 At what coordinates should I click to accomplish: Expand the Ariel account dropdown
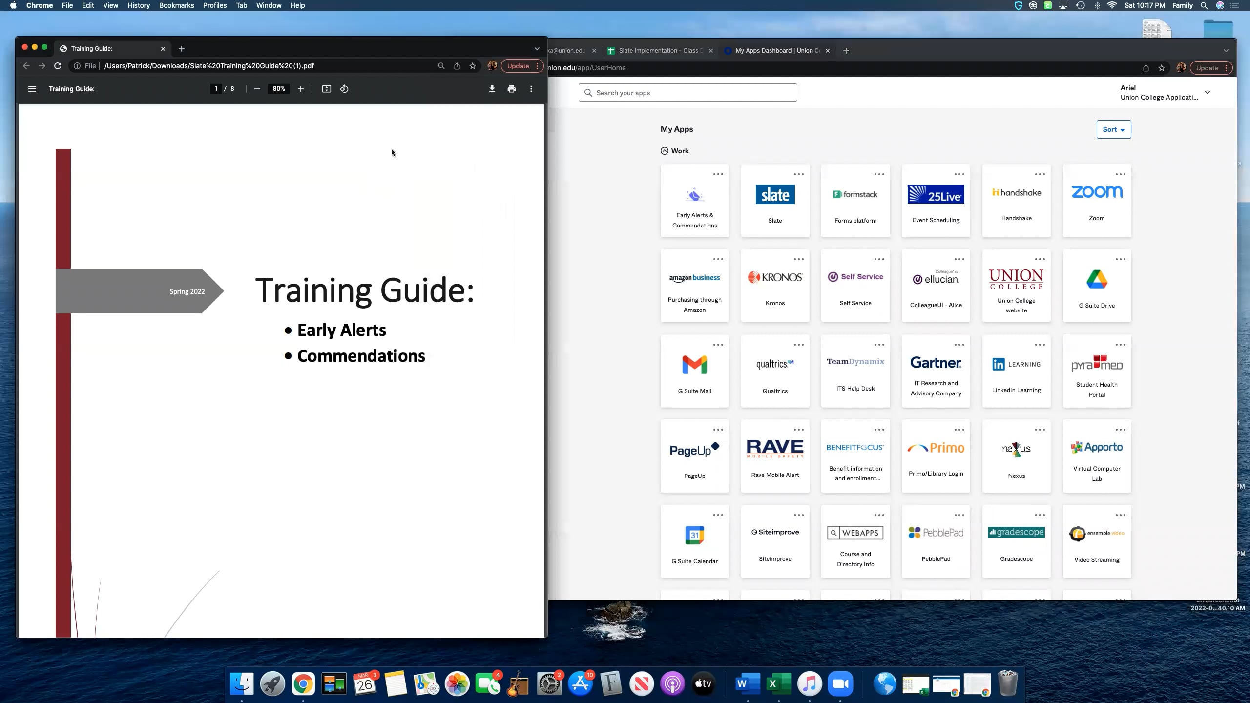pos(1207,92)
